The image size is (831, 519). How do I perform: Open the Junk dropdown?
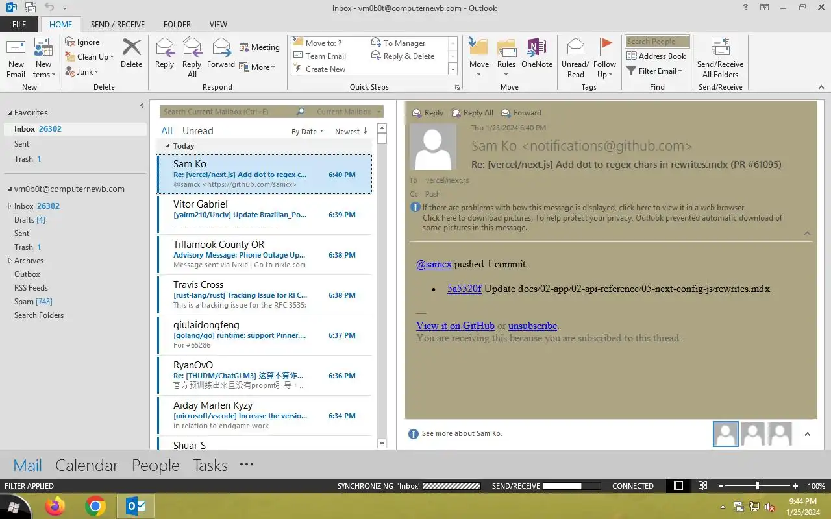coord(82,72)
